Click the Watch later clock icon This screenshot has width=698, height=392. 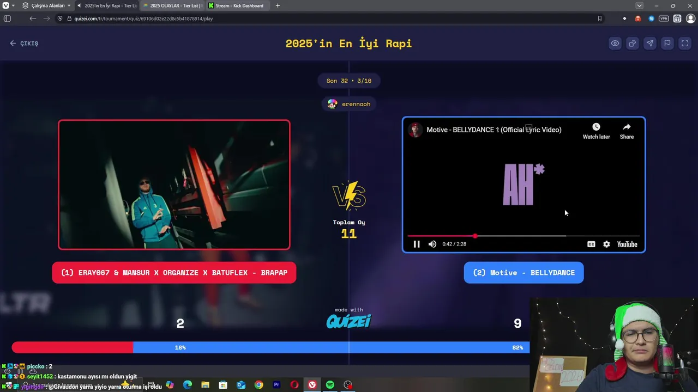(x=596, y=131)
